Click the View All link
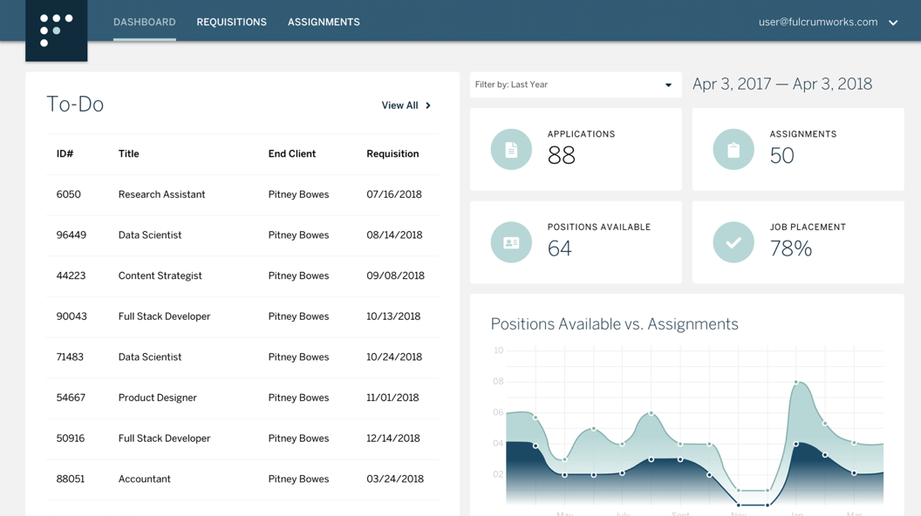 [x=399, y=105]
